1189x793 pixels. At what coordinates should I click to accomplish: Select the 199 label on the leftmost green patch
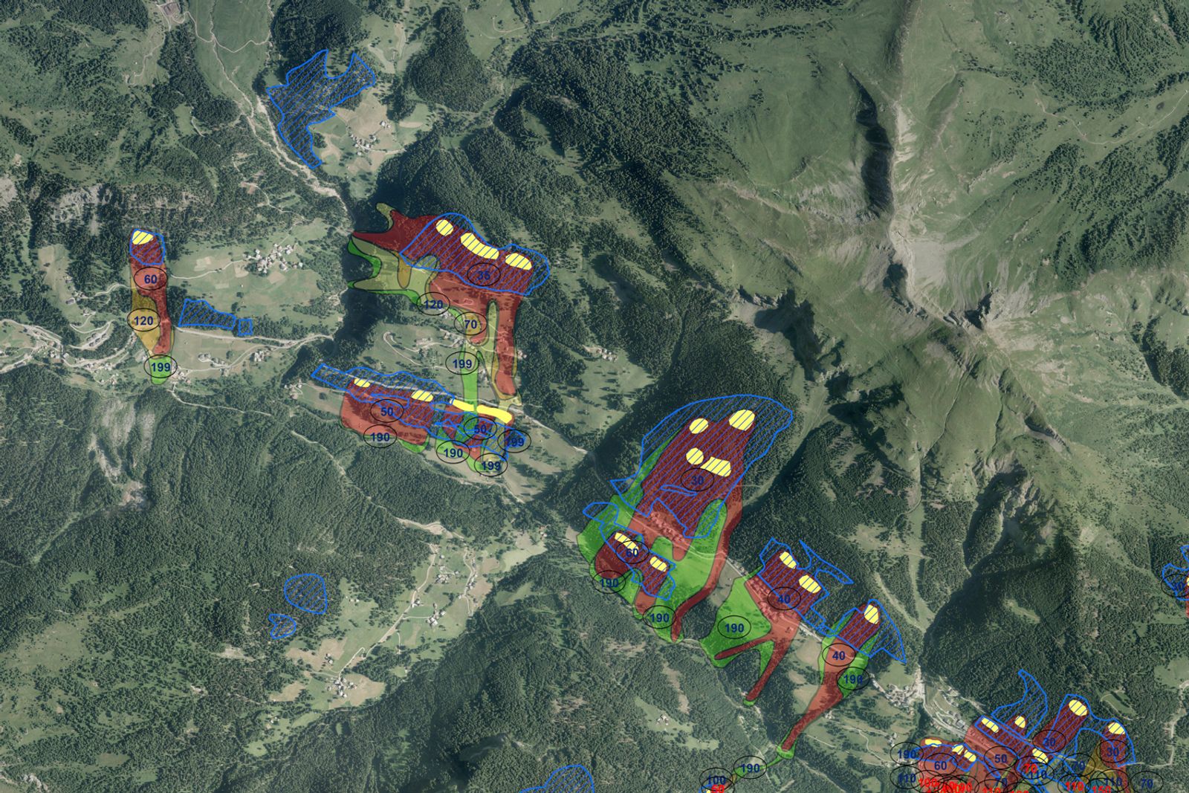pyautogui.click(x=160, y=366)
